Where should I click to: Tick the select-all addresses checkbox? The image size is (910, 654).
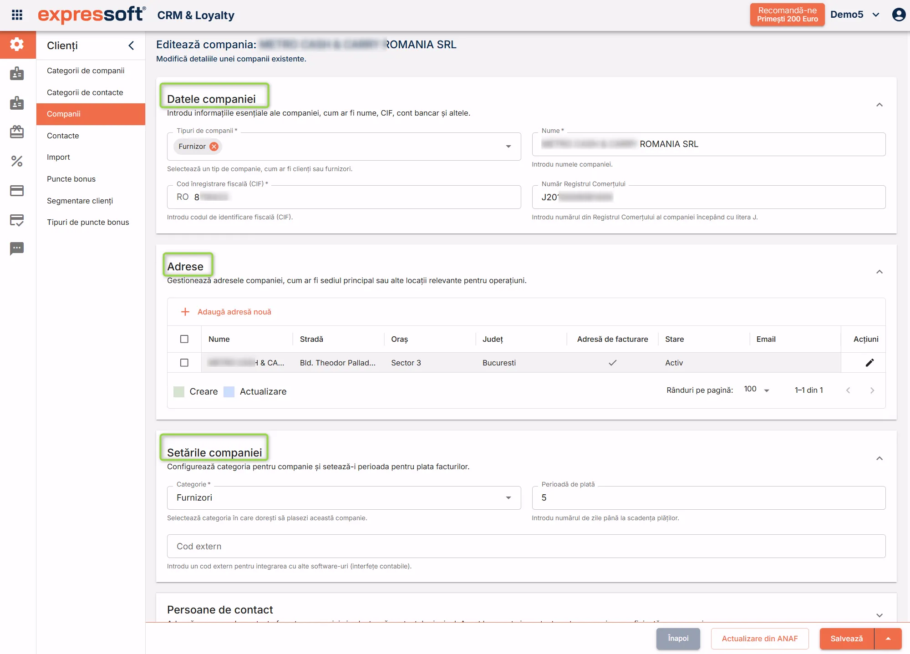click(x=184, y=339)
